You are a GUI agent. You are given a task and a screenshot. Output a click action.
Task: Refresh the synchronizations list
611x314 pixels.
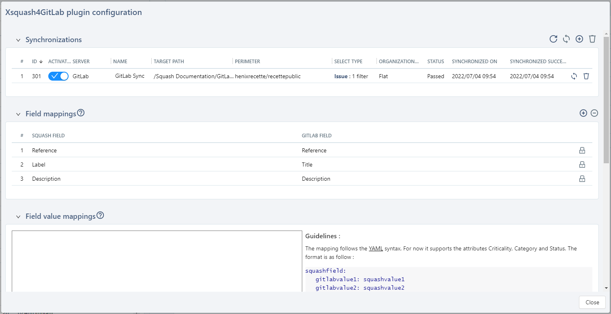pos(553,39)
